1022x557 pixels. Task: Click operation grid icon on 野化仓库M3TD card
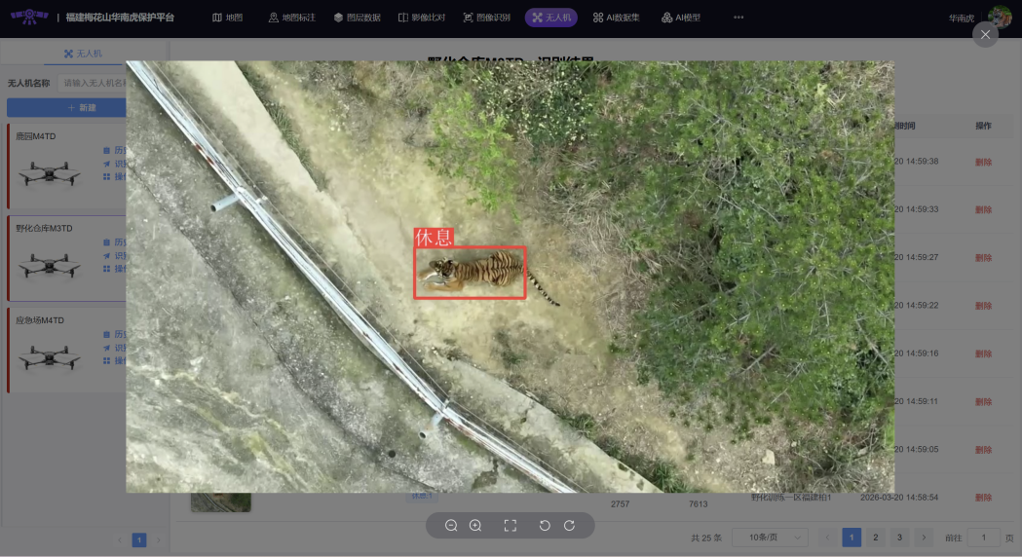(107, 269)
